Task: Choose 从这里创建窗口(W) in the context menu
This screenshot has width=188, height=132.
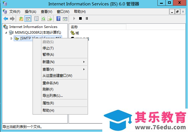Action: point(64,76)
